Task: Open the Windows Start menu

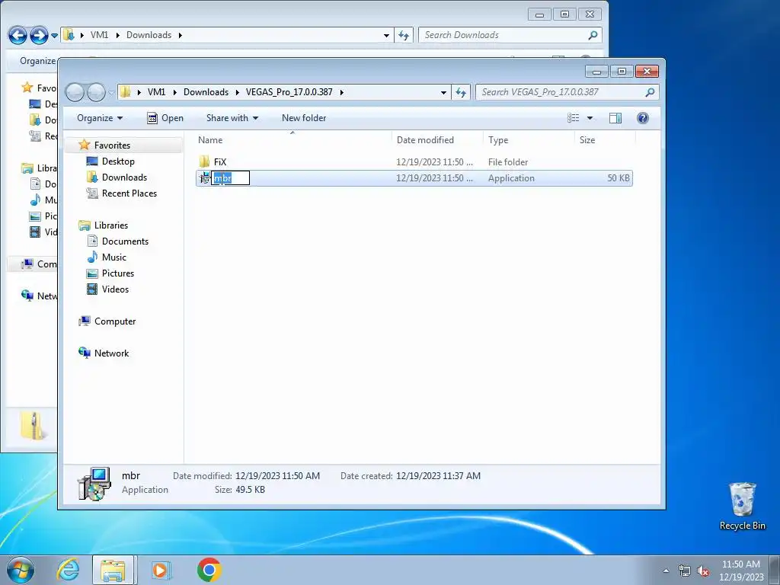Action: tap(20, 570)
